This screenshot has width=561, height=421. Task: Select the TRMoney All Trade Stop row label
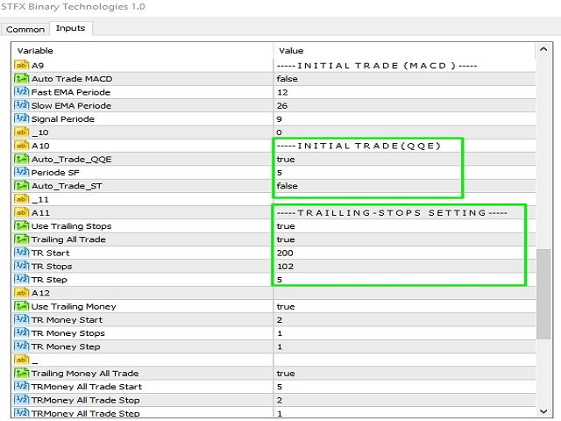point(86,400)
